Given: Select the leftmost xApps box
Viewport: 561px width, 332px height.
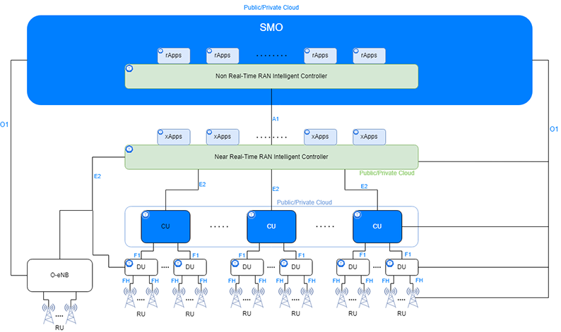Looking at the screenshot, I should click(x=174, y=137).
